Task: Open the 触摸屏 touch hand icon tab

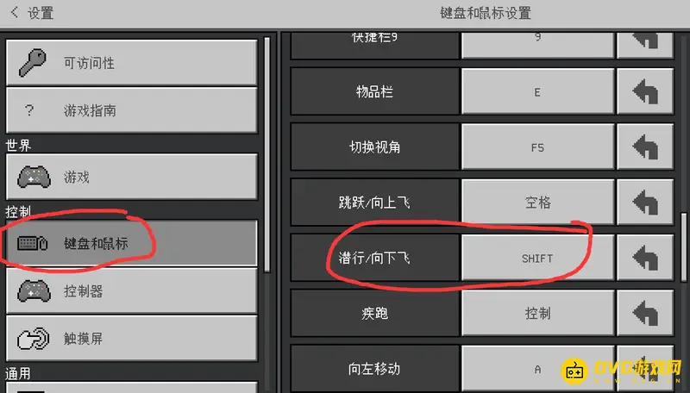Action: tap(132, 338)
